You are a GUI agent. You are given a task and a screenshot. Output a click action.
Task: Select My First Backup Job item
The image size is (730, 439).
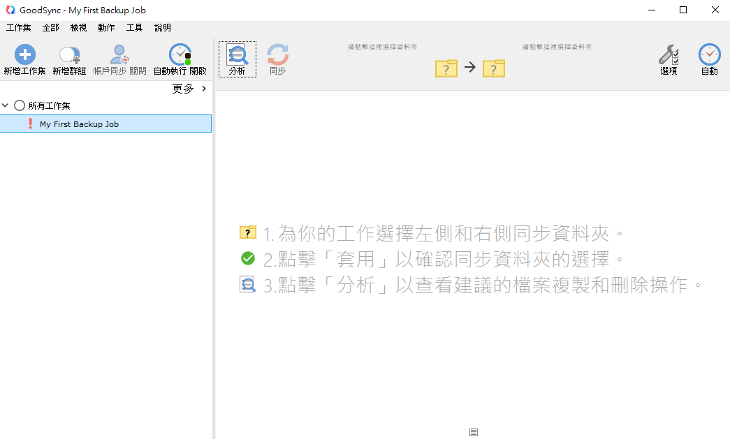(x=79, y=124)
